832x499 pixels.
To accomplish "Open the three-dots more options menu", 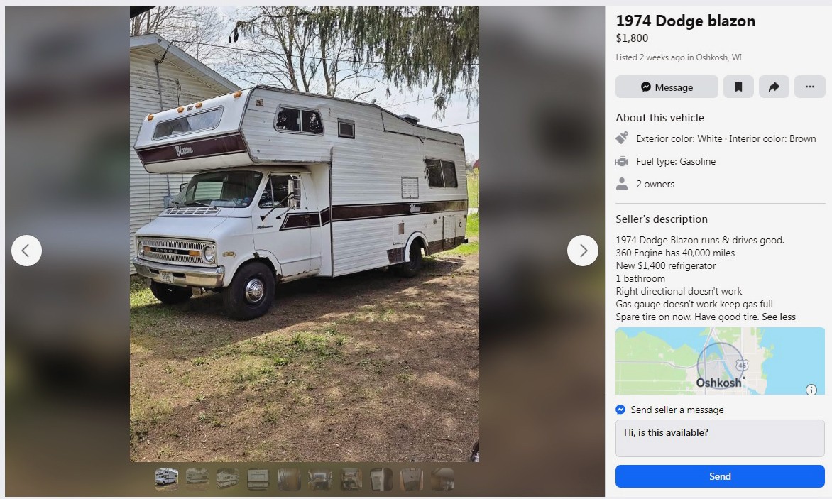I will [x=809, y=87].
